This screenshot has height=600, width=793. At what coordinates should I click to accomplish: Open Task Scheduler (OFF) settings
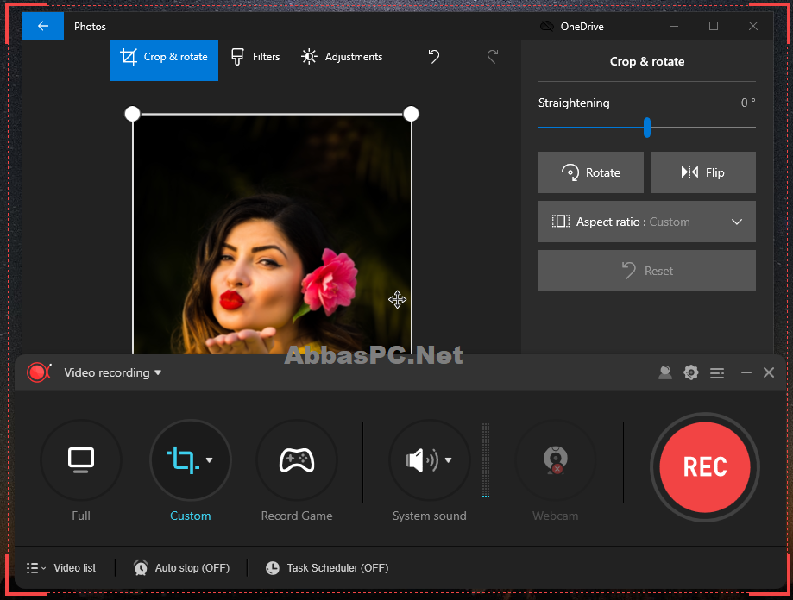pos(338,568)
